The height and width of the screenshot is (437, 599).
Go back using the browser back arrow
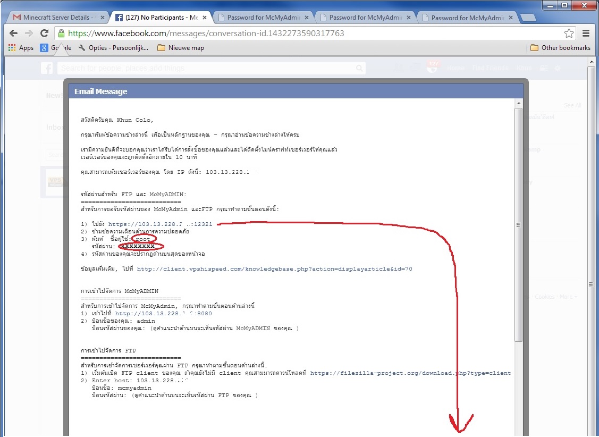[x=13, y=33]
